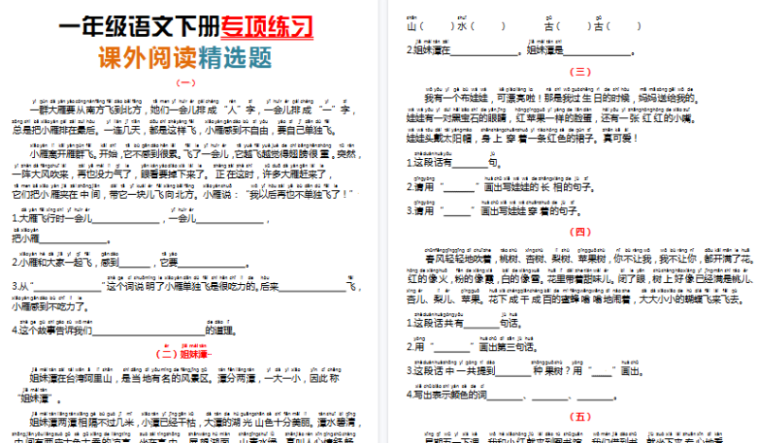Click the "一年级语文下册" black title text
Image resolution: width=757 pixels, height=443 pixels.
[x=139, y=27]
